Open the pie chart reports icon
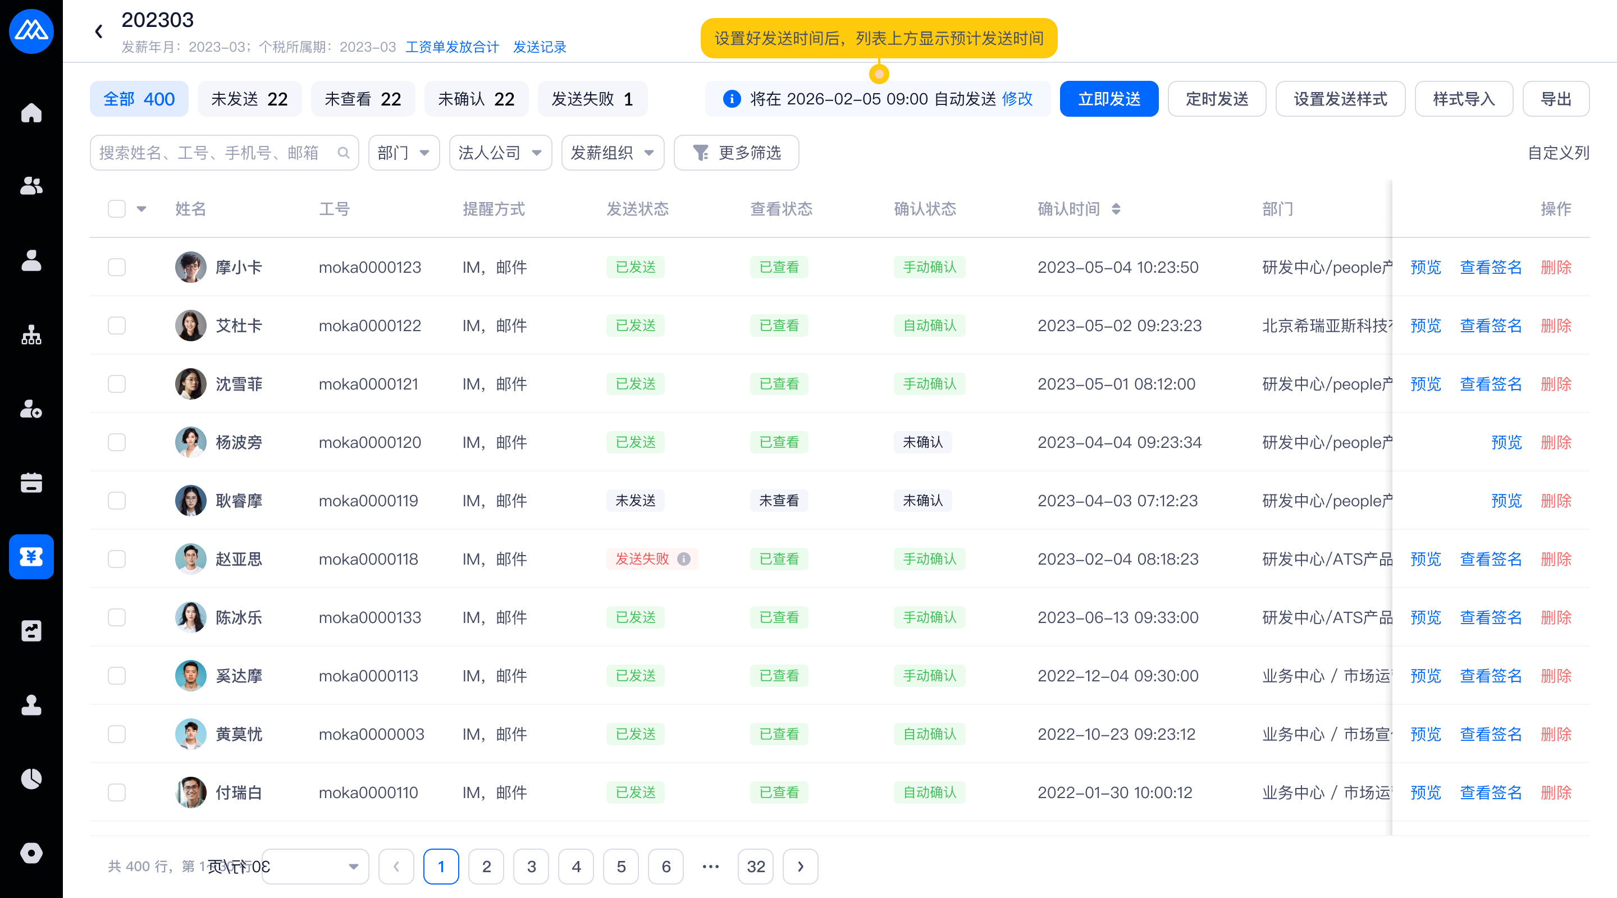Screen dimensions: 1617x898 (31, 779)
